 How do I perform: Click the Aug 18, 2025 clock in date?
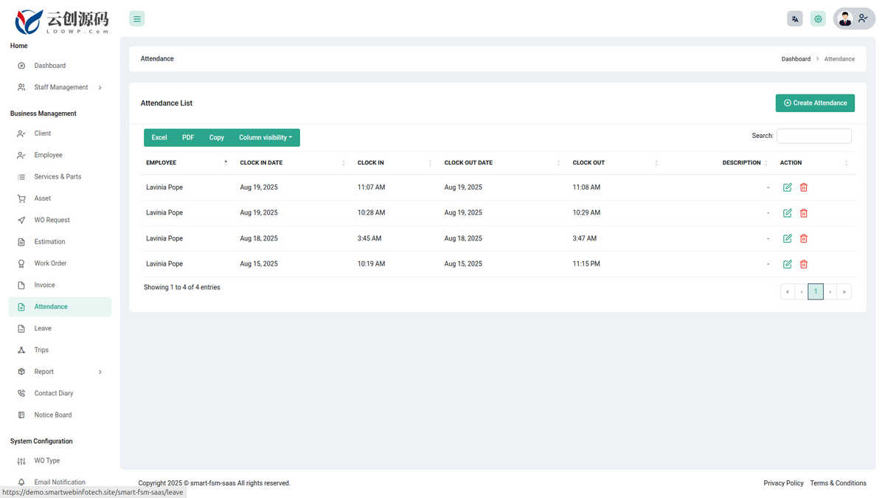259,238
